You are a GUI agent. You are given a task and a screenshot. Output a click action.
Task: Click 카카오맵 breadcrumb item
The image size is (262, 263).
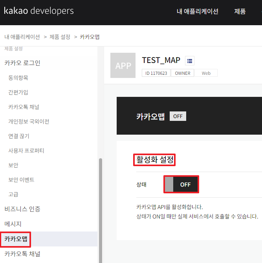[90, 37]
